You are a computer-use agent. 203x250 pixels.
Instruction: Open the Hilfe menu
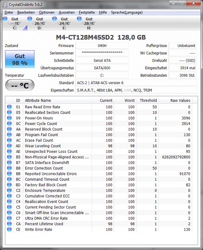tap(103, 12)
